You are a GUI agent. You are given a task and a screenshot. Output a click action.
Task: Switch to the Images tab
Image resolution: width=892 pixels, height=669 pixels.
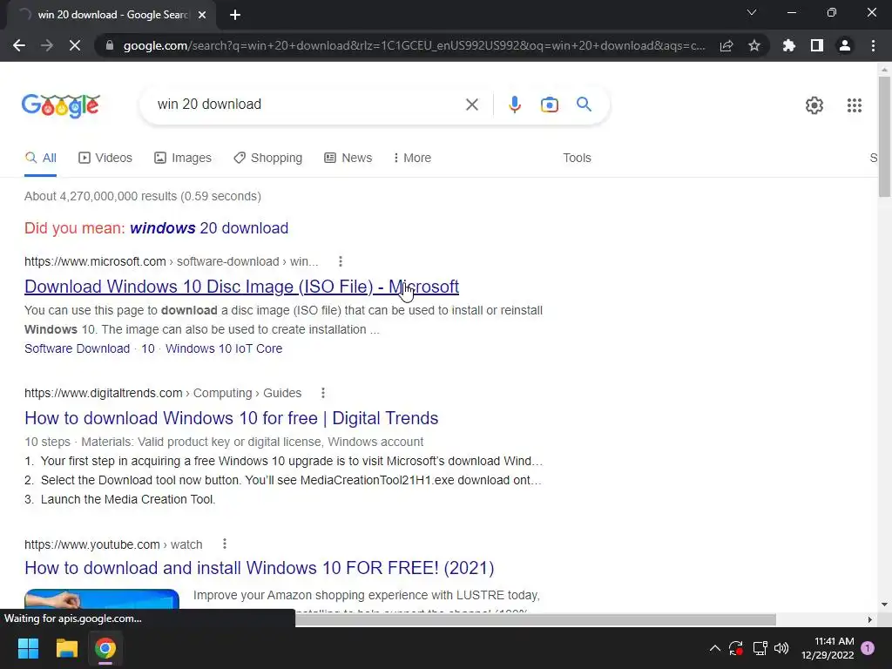coord(183,159)
